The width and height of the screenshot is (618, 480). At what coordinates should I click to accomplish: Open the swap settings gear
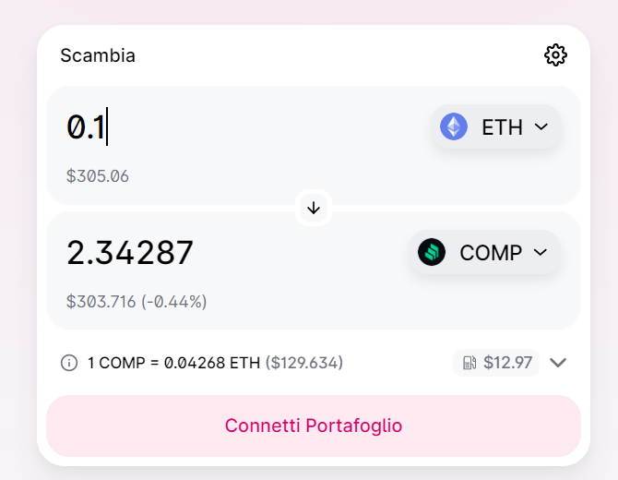tap(555, 55)
